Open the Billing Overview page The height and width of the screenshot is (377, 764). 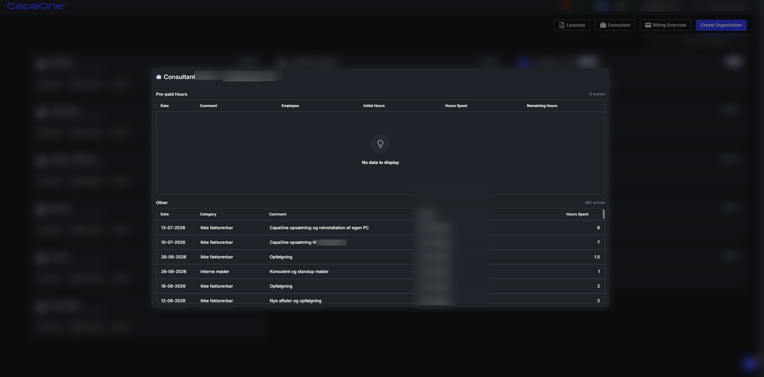[665, 25]
